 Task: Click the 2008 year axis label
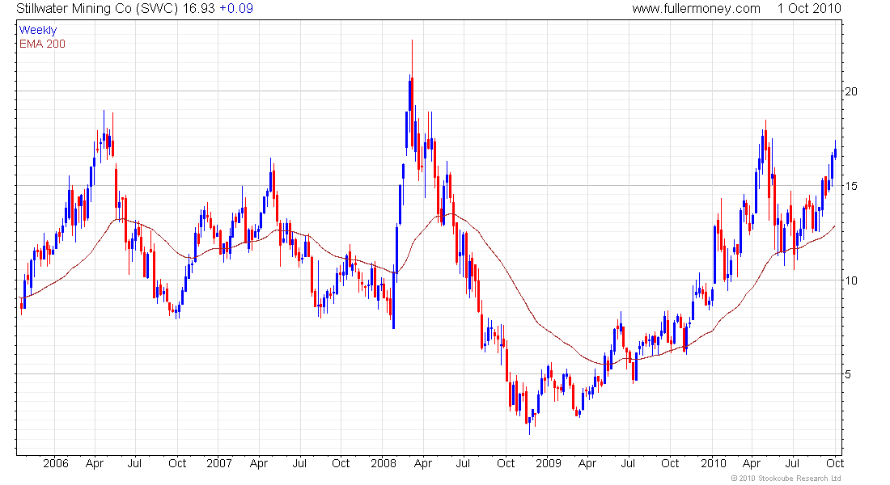(x=384, y=463)
